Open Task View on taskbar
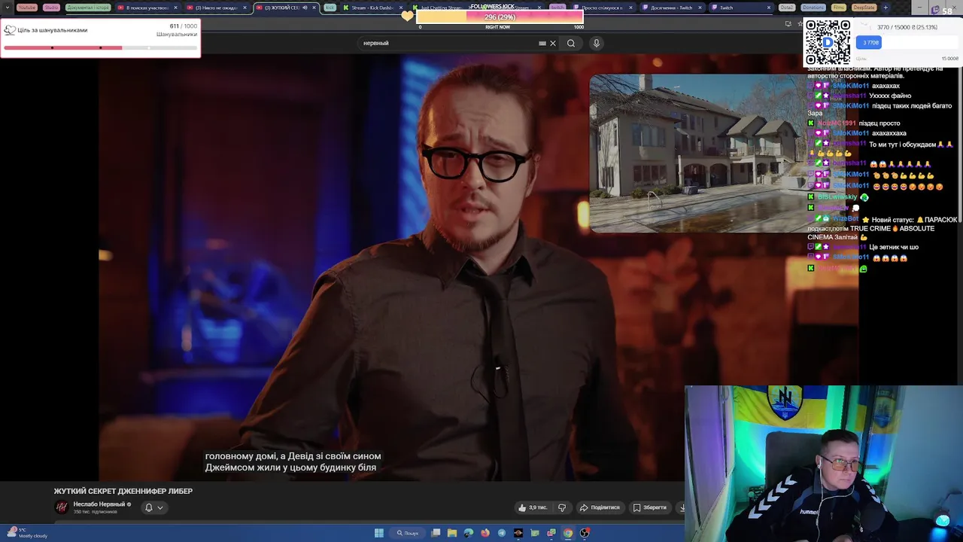963x542 pixels. coord(436,533)
